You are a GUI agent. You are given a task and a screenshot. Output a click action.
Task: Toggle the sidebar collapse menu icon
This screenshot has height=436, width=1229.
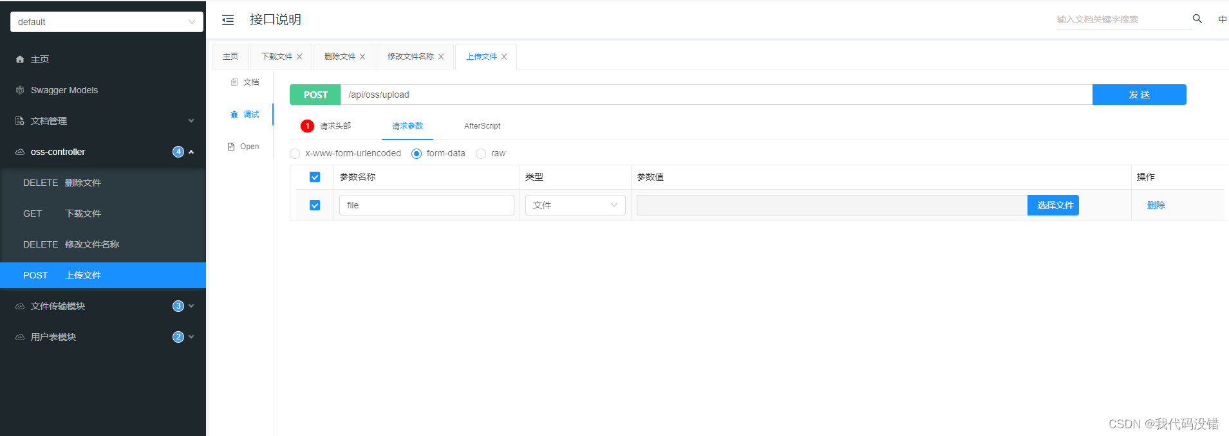pos(228,20)
